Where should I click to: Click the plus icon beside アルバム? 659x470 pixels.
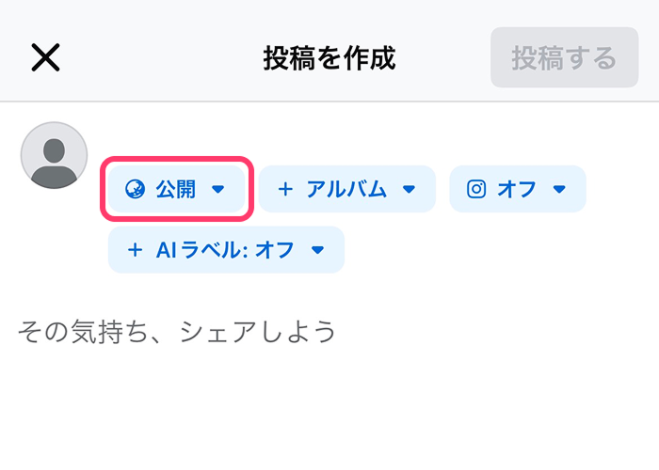click(x=285, y=189)
